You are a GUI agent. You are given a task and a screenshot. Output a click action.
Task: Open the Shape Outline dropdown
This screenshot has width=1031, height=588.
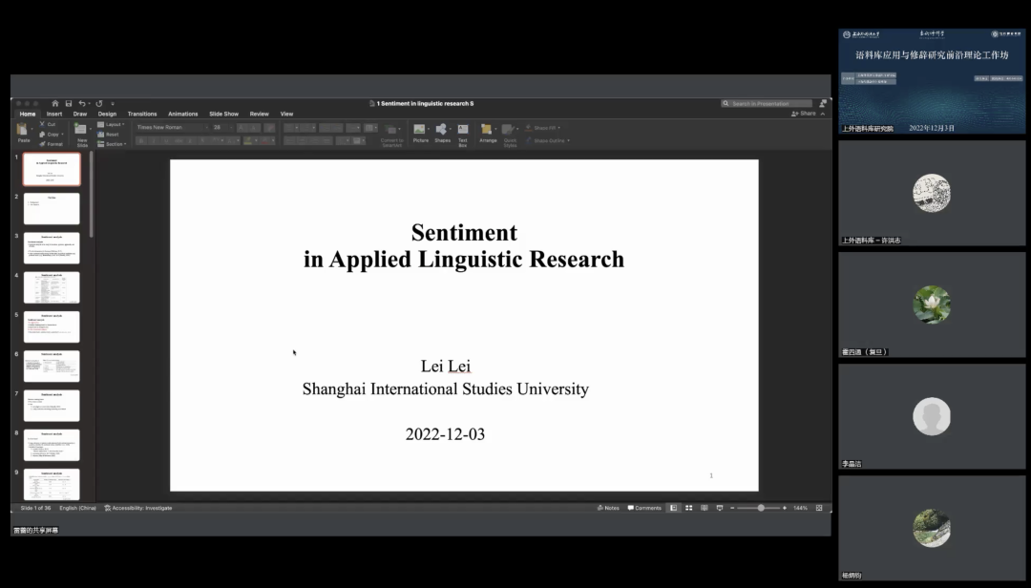(547, 140)
